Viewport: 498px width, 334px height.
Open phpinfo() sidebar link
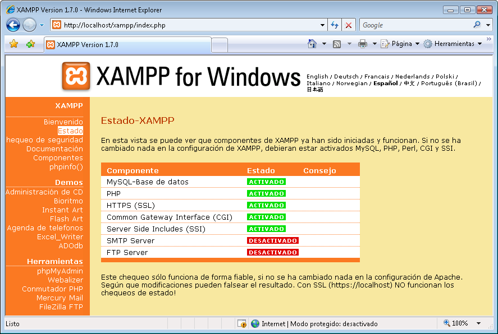tap(66, 166)
